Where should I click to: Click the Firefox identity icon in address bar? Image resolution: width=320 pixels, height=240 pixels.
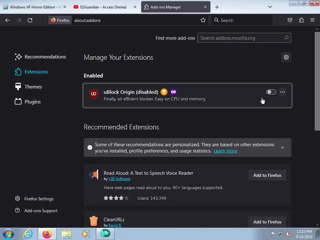point(60,20)
